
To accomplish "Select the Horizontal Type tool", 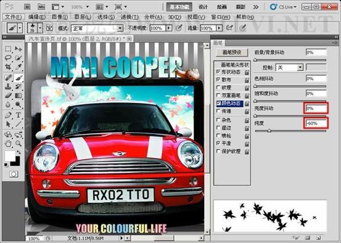I will [18, 115].
